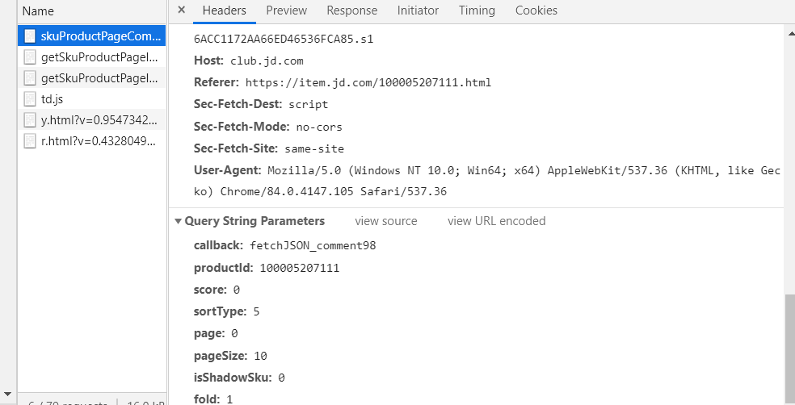Image resolution: width=795 pixels, height=405 pixels.
Task: Select the r.html?v=0.4328049 request
Action: 99,141
